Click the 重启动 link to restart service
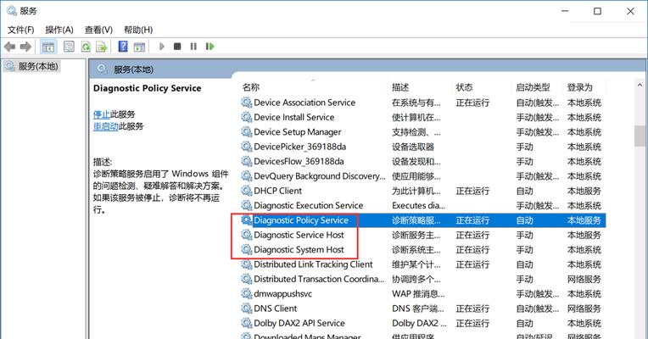648x339 pixels. pos(106,126)
